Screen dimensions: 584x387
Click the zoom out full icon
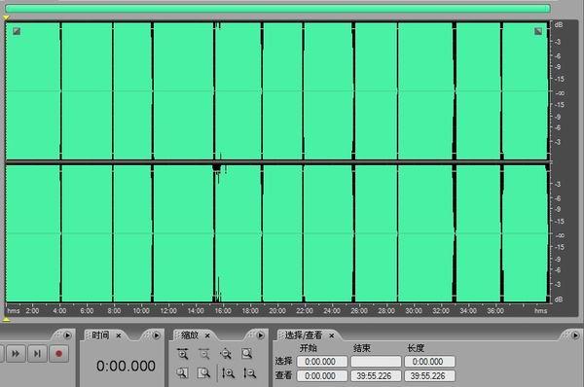click(x=226, y=354)
